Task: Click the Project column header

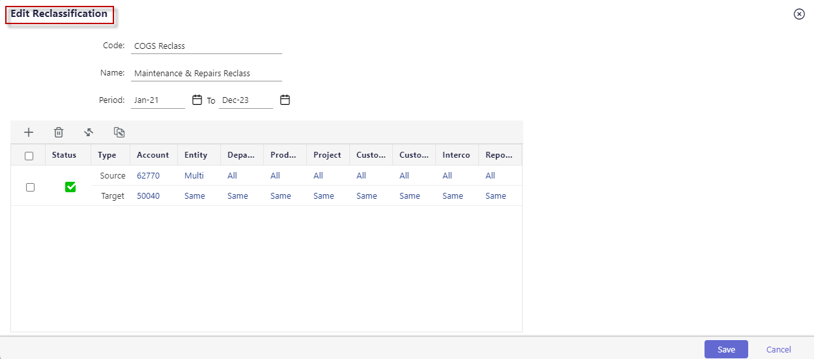Action: click(x=327, y=155)
